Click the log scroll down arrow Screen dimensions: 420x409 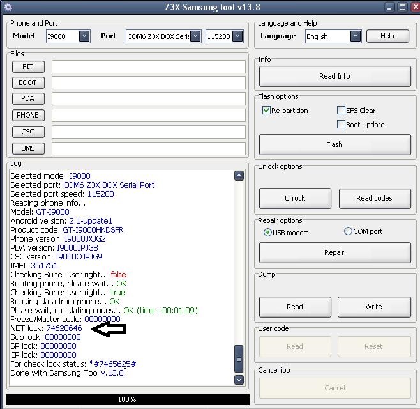[x=239, y=380]
